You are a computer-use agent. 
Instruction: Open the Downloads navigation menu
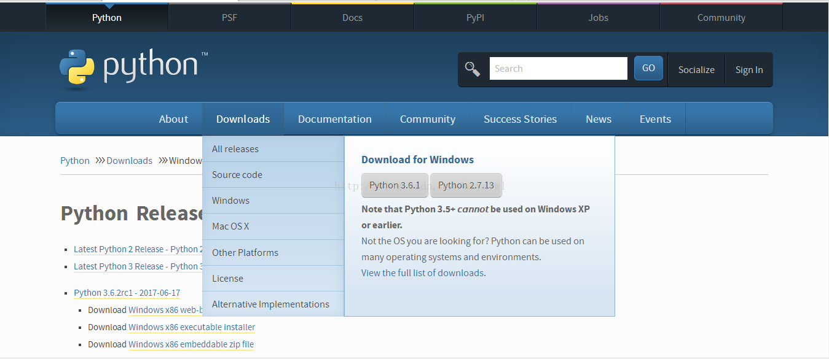tap(243, 119)
